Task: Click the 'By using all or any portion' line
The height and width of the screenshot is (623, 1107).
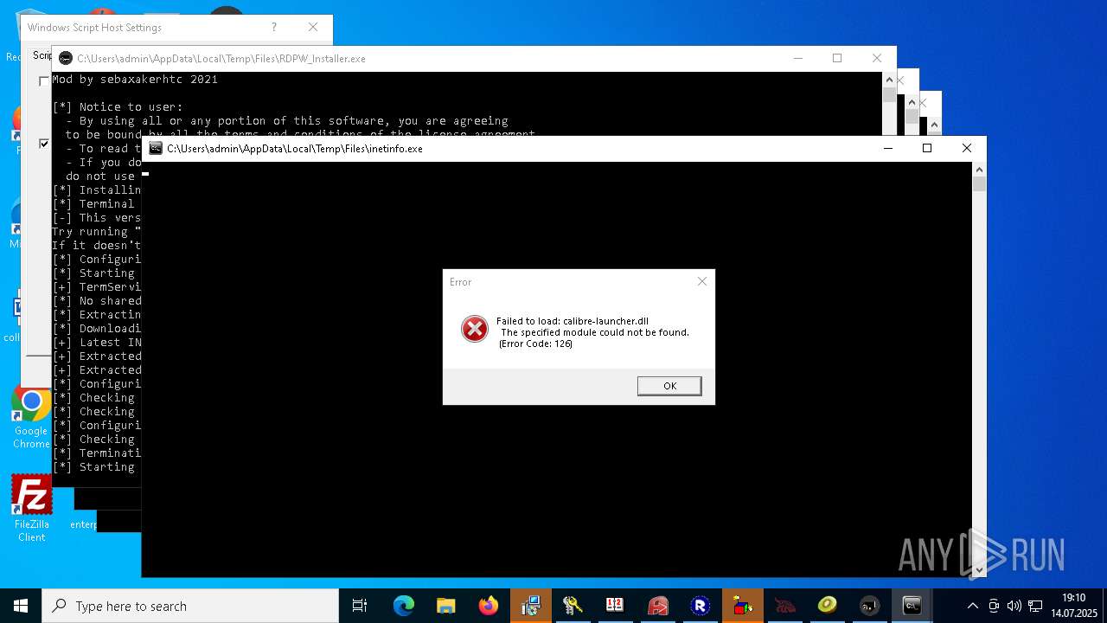Action: pos(287,121)
